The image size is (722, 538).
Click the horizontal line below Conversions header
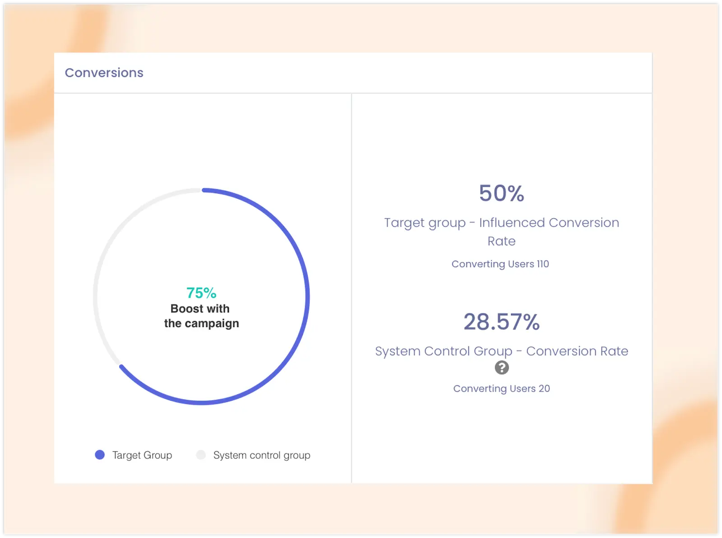point(353,93)
